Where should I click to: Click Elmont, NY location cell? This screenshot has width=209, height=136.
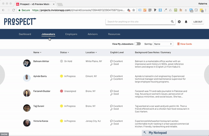click(91, 76)
